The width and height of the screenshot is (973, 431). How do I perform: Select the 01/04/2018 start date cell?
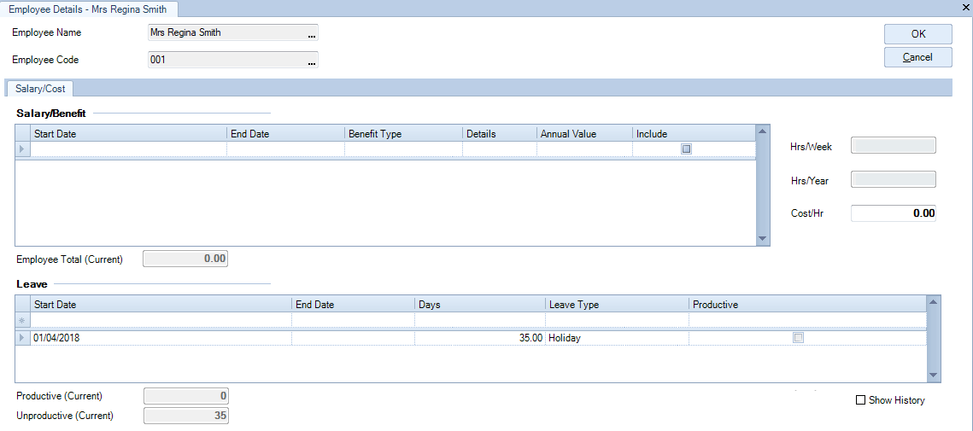click(x=161, y=338)
